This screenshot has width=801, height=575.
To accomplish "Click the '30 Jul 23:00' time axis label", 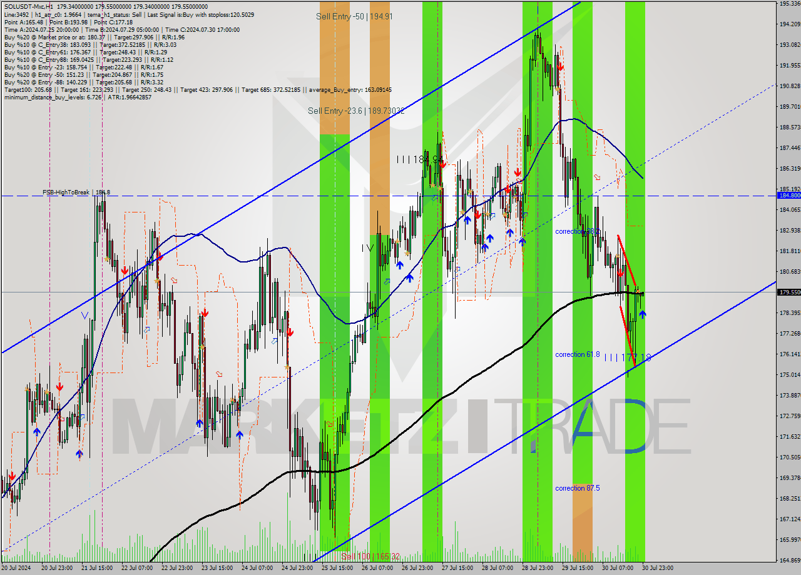I will (x=658, y=568).
